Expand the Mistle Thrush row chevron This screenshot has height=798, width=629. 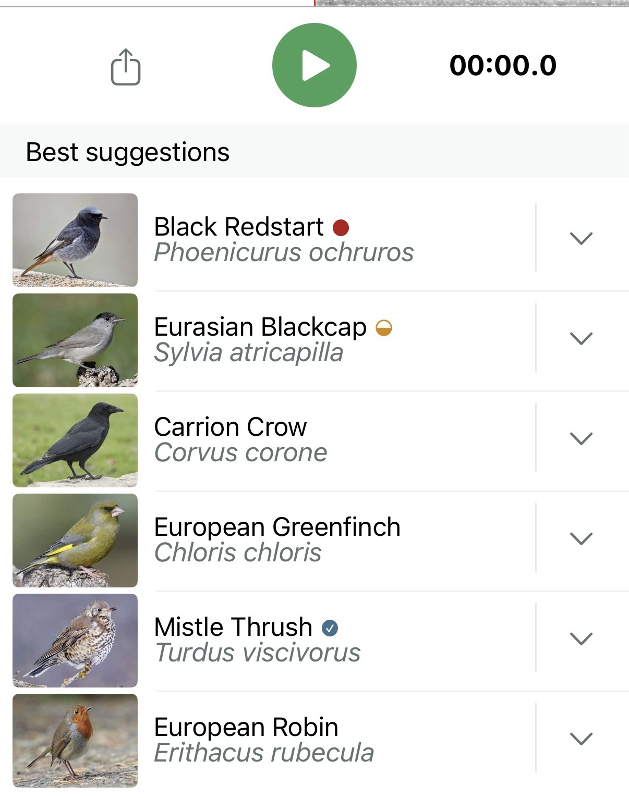[581, 639]
